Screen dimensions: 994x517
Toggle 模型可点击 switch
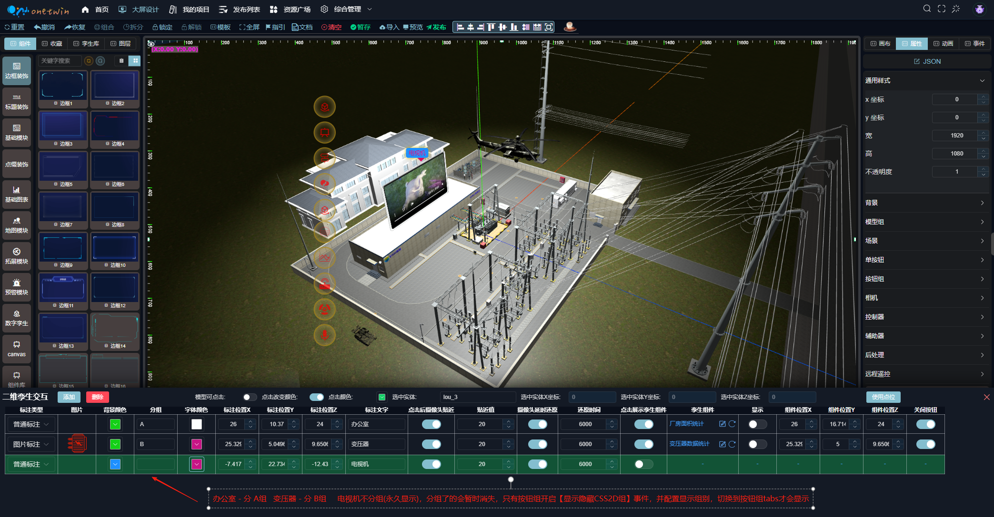(x=250, y=397)
